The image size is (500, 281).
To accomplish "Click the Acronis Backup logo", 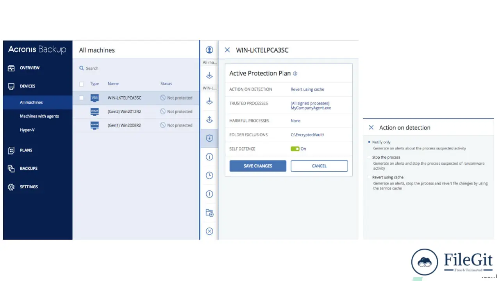I will click(37, 50).
